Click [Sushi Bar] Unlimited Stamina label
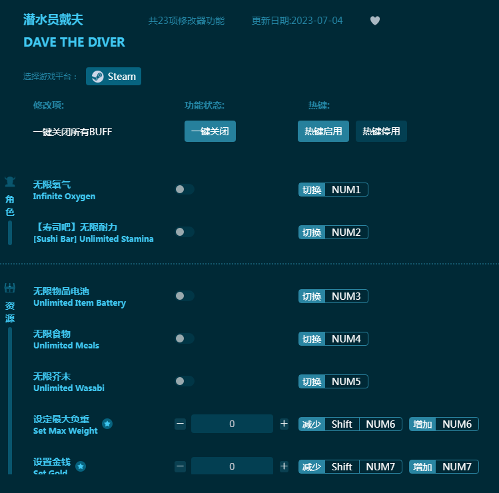The image size is (499, 493). coord(93,239)
